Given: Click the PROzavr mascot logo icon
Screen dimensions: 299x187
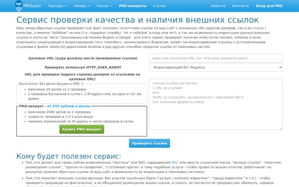Looking at the screenshot, I should click(19, 6).
